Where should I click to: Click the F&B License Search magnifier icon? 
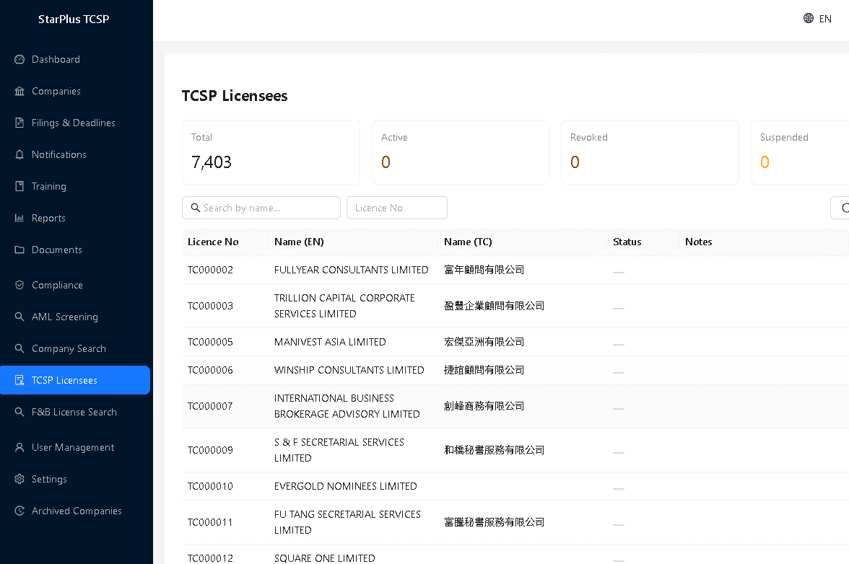(x=19, y=412)
